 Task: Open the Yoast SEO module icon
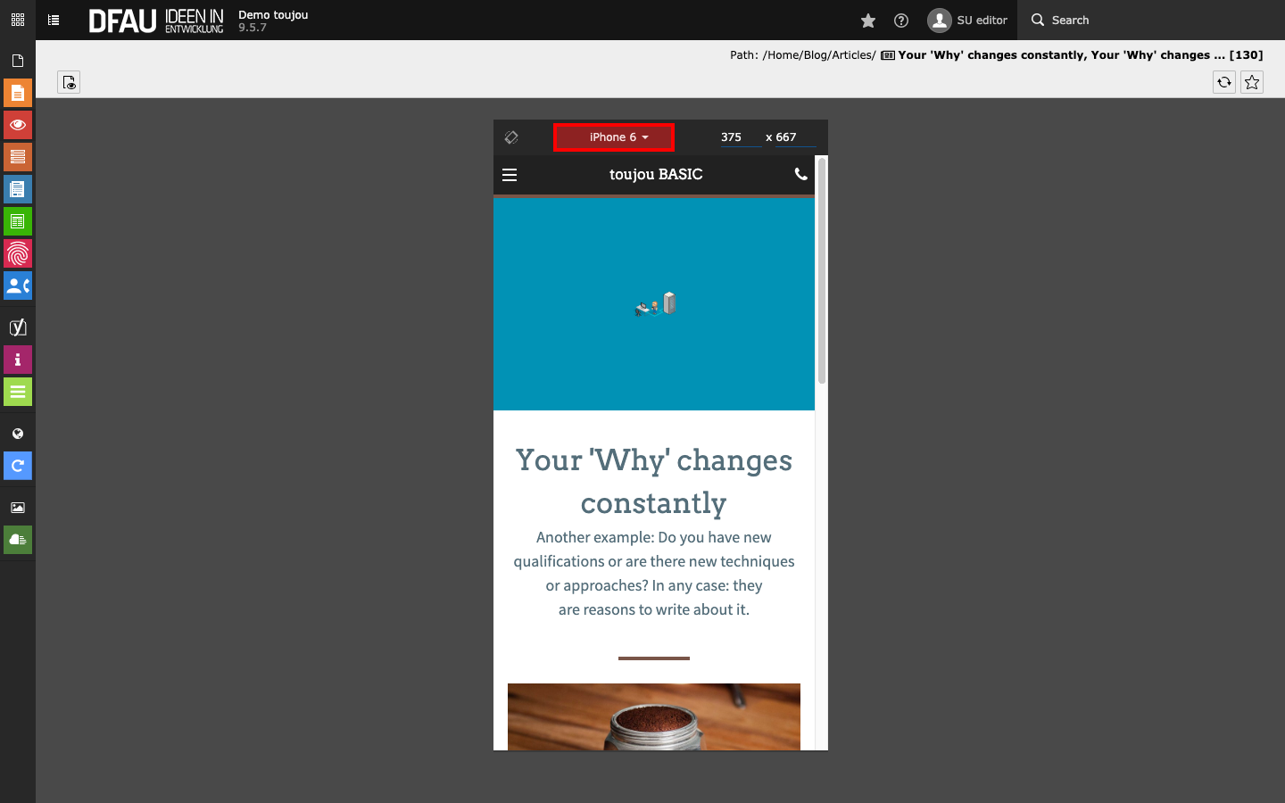(x=18, y=327)
